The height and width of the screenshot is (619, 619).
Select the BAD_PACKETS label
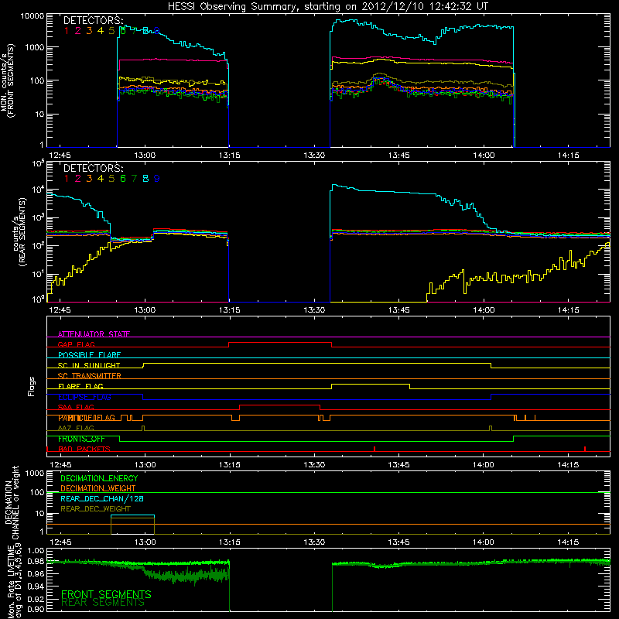pos(84,450)
